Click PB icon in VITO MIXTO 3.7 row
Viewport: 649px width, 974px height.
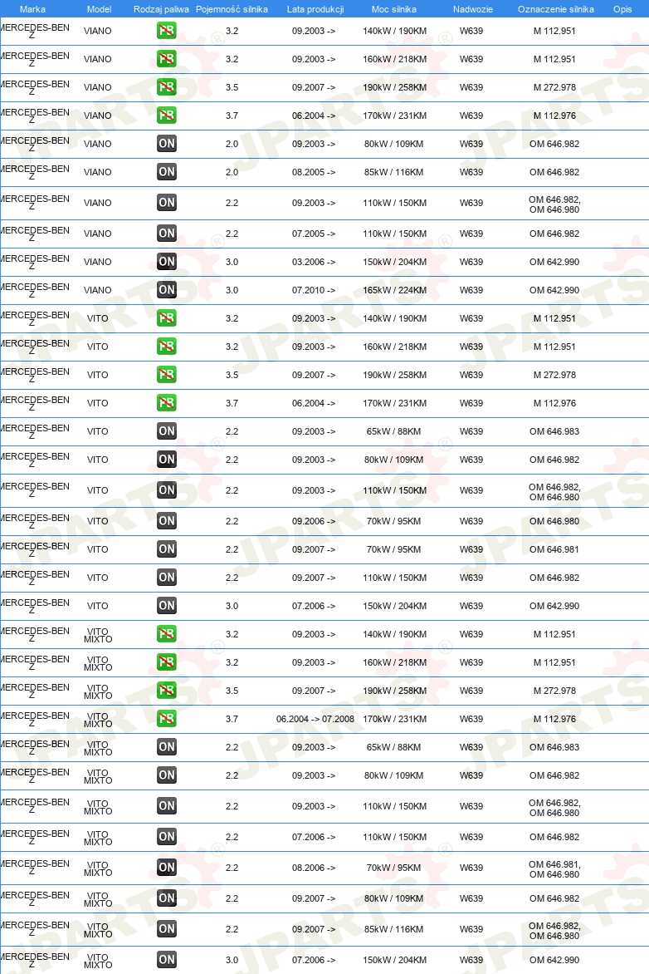pyautogui.click(x=166, y=719)
